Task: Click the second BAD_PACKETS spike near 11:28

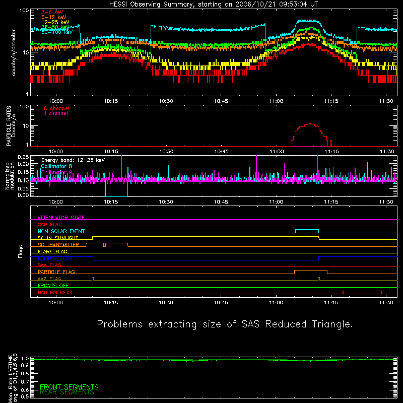Action: point(381,292)
